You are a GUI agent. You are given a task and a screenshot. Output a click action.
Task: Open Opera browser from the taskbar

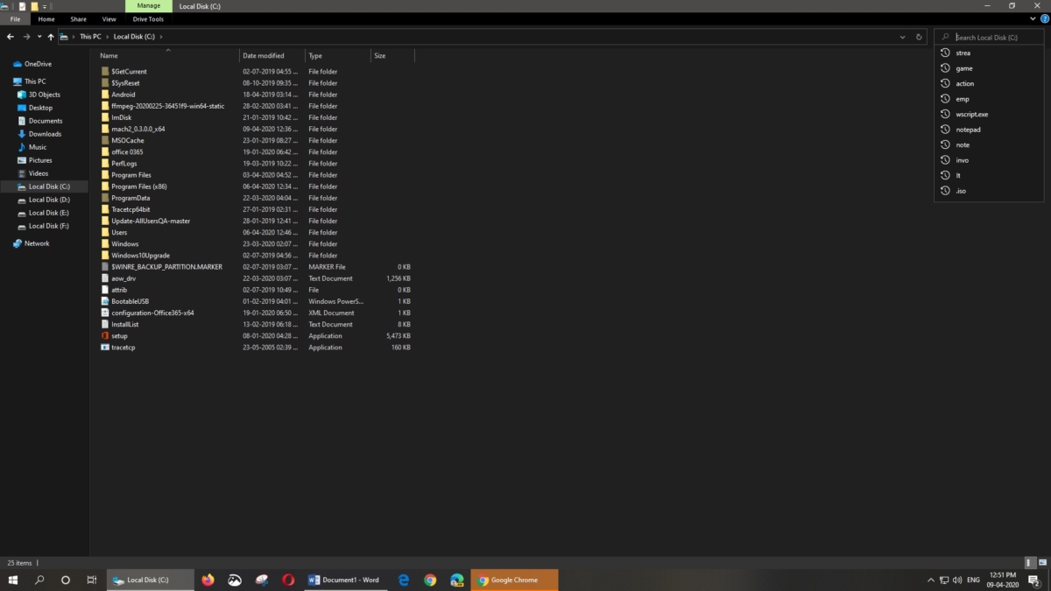click(288, 580)
